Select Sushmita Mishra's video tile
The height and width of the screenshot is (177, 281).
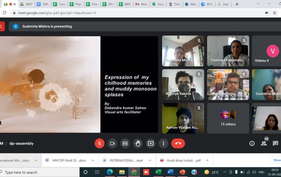point(183,51)
